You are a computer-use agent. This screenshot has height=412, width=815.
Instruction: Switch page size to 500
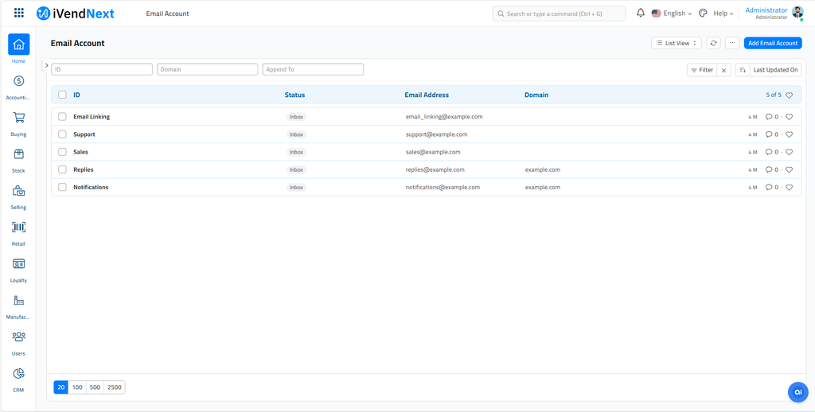[x=95, y=387]
